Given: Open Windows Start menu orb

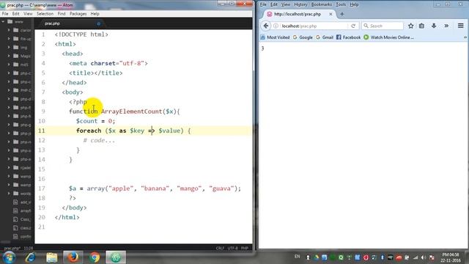Looking at the screenshot, I should [9, 257].
